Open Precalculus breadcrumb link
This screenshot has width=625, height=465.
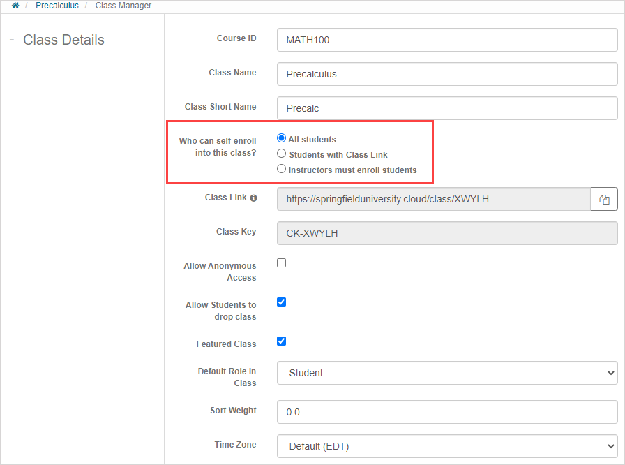pyautogui.click(x=57, y=6)
